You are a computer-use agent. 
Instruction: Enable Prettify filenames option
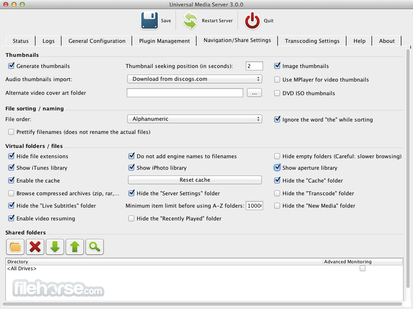coord(11,132)
